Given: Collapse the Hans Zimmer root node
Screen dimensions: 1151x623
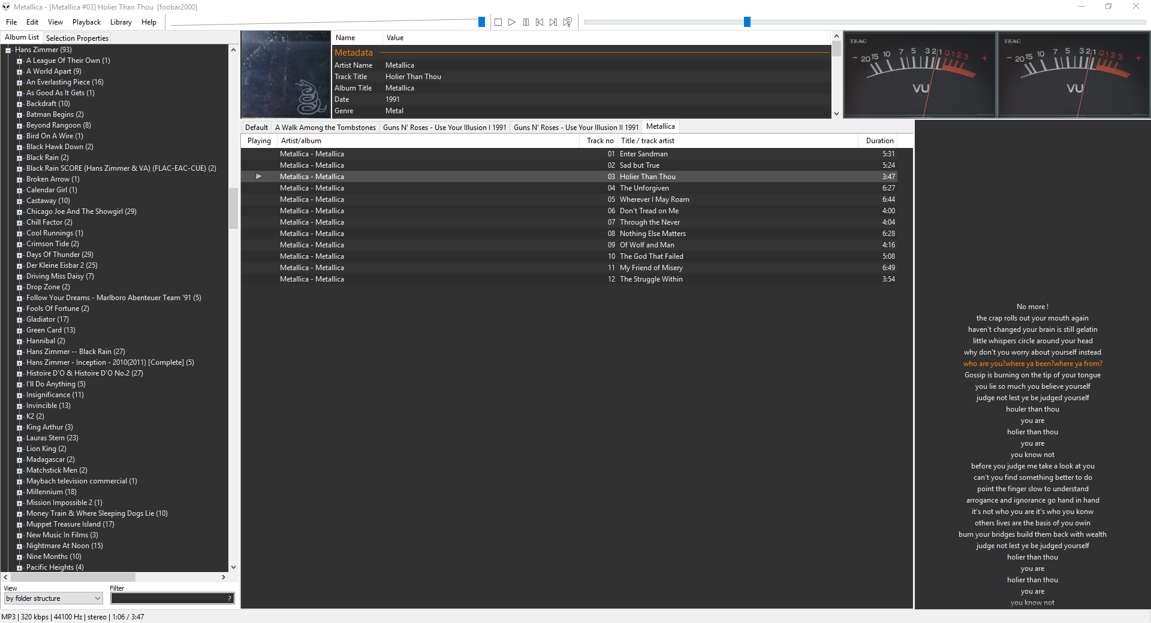Looking at the screenshot, I should point(8,50).
